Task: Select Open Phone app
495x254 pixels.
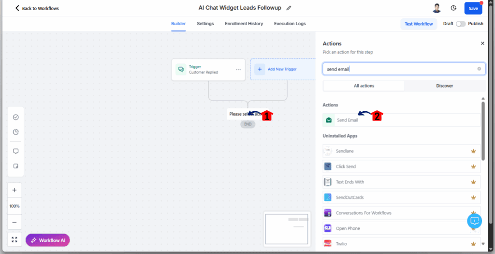Action: click(402, 228)
